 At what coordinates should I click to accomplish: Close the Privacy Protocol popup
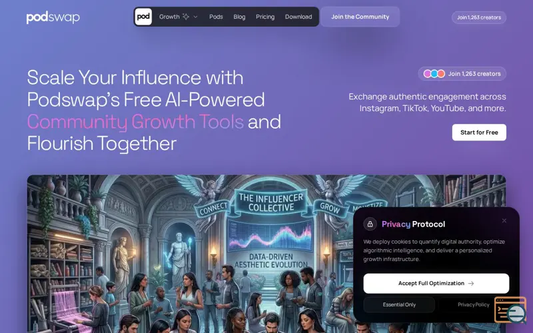pos(504,220)
